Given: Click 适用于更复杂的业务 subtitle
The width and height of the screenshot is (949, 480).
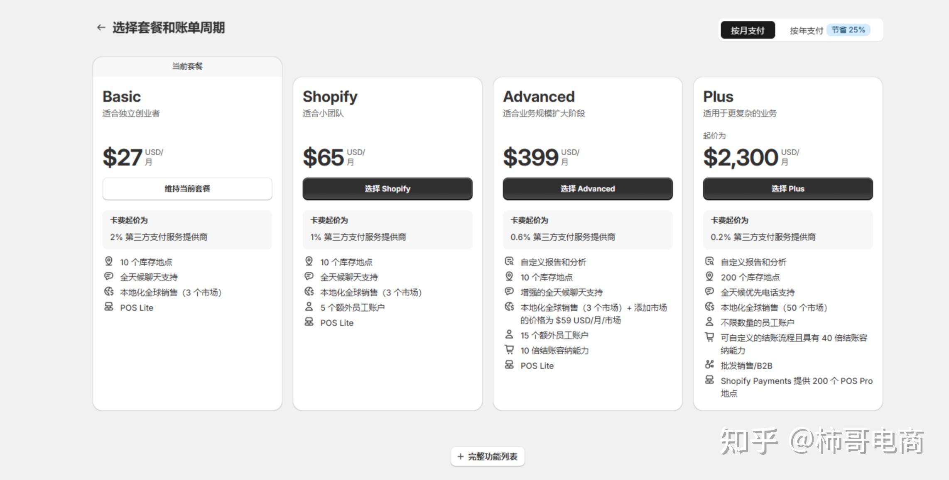Looking at the screenshot, I should tap(740, 114).
